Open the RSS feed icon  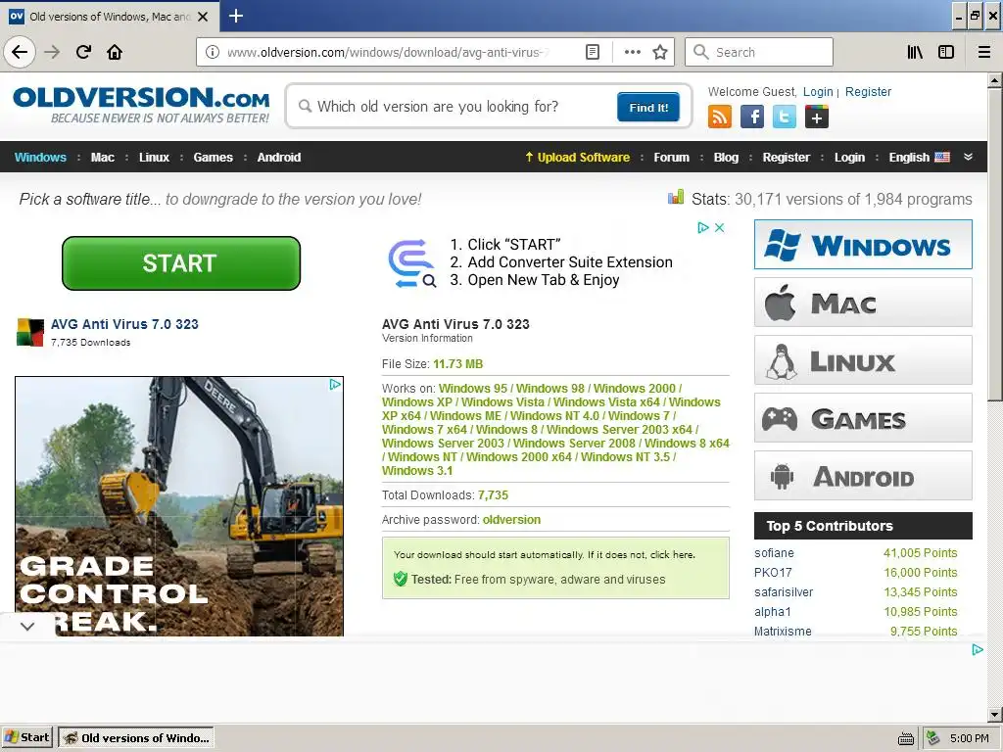(x=720, y=117)
